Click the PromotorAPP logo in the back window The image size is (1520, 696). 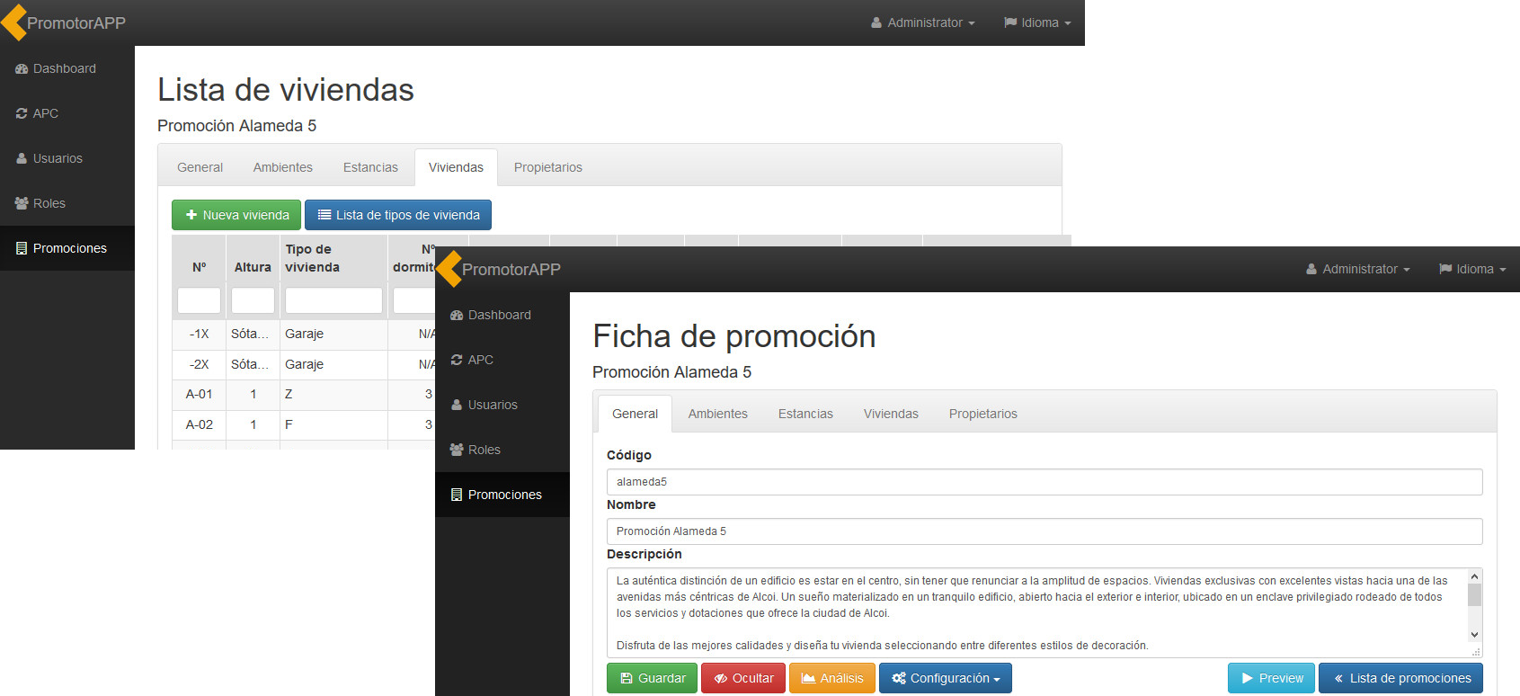click(x=65, y=22)
